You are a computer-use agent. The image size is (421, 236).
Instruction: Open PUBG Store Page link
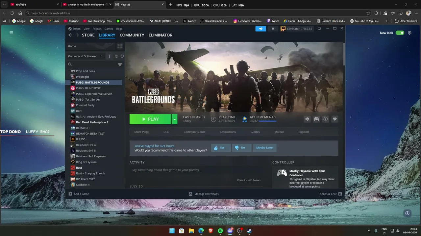click(x=141, y=132)
